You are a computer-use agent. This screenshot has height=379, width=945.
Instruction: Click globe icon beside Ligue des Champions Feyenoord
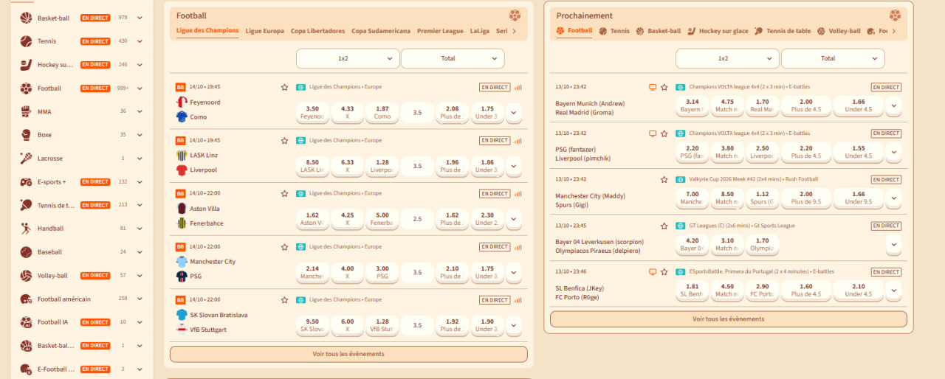tap(300, 87)
